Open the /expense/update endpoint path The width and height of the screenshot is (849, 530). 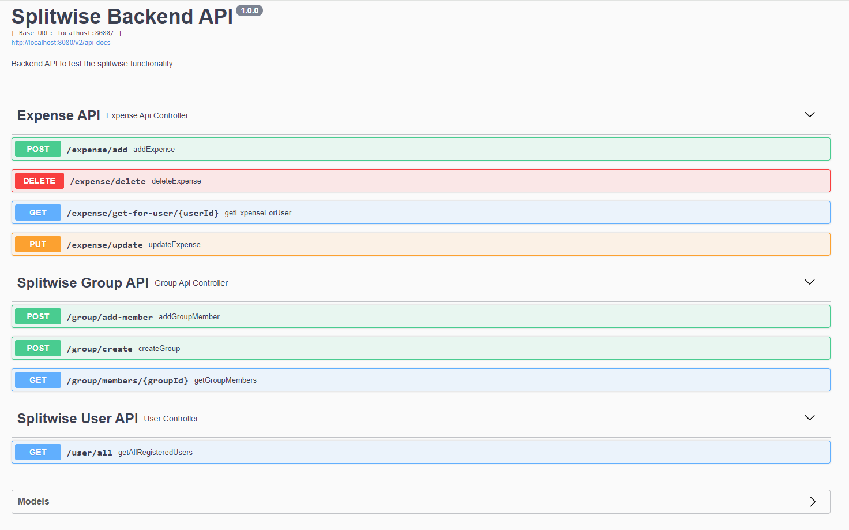click(104, 245)
